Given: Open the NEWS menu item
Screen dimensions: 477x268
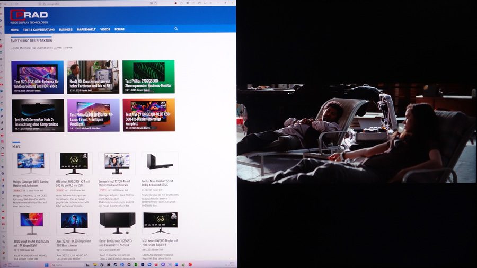Looking at the screenshot, I should [14, 30].
